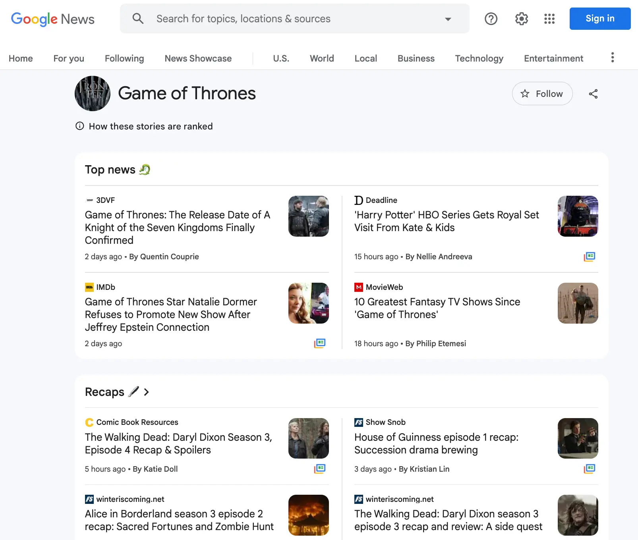Click the 3DVF article thumbnail
This screenshot has height=540, width=638.
[309, 216]
